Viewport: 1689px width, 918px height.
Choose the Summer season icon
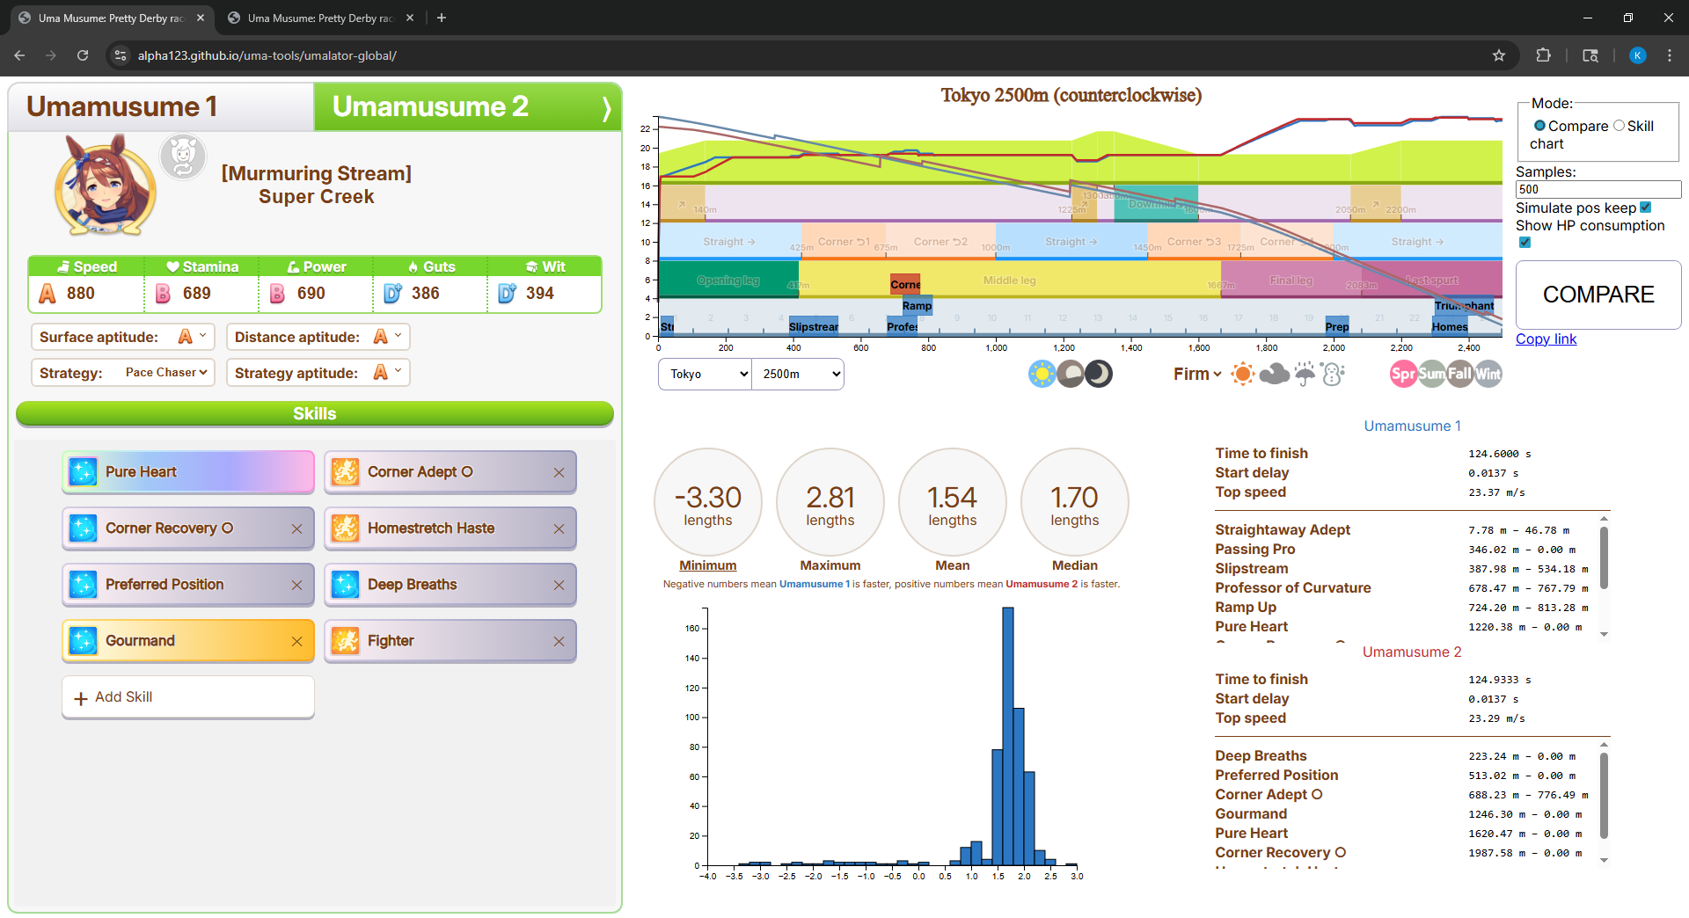[1431, 374]
